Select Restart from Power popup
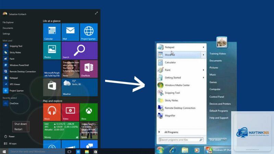 (x=18, y=129)
